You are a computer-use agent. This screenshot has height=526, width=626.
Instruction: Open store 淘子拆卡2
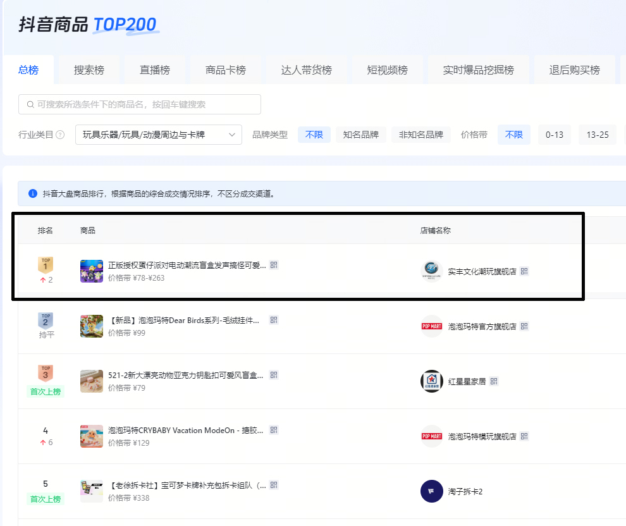pos(465,492)
